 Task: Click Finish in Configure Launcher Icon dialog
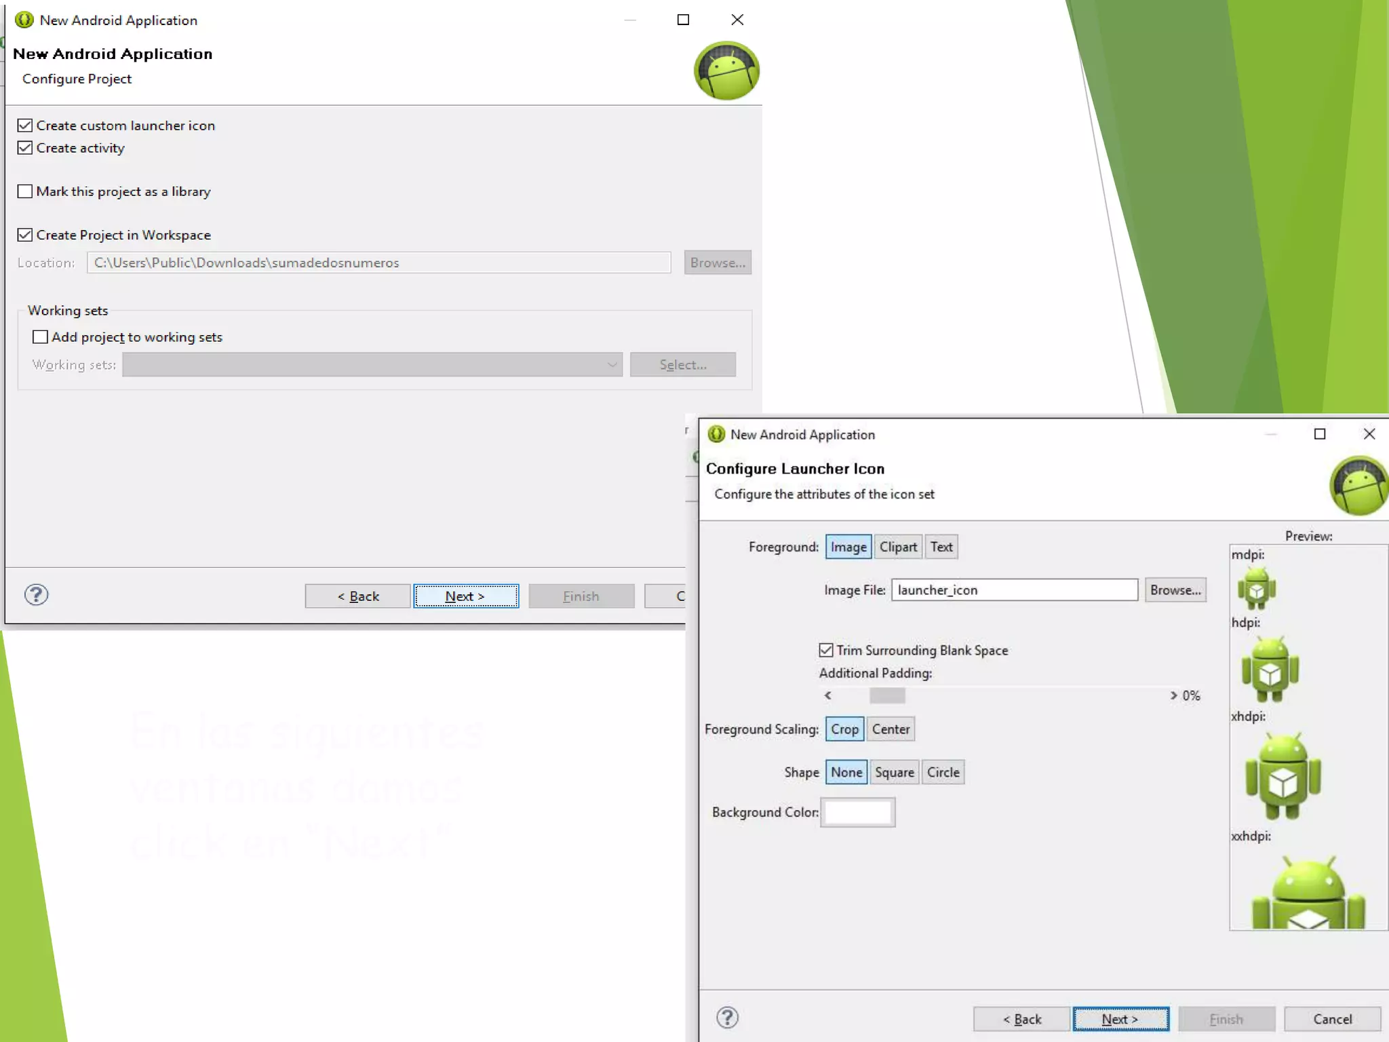point(1227,1019)
